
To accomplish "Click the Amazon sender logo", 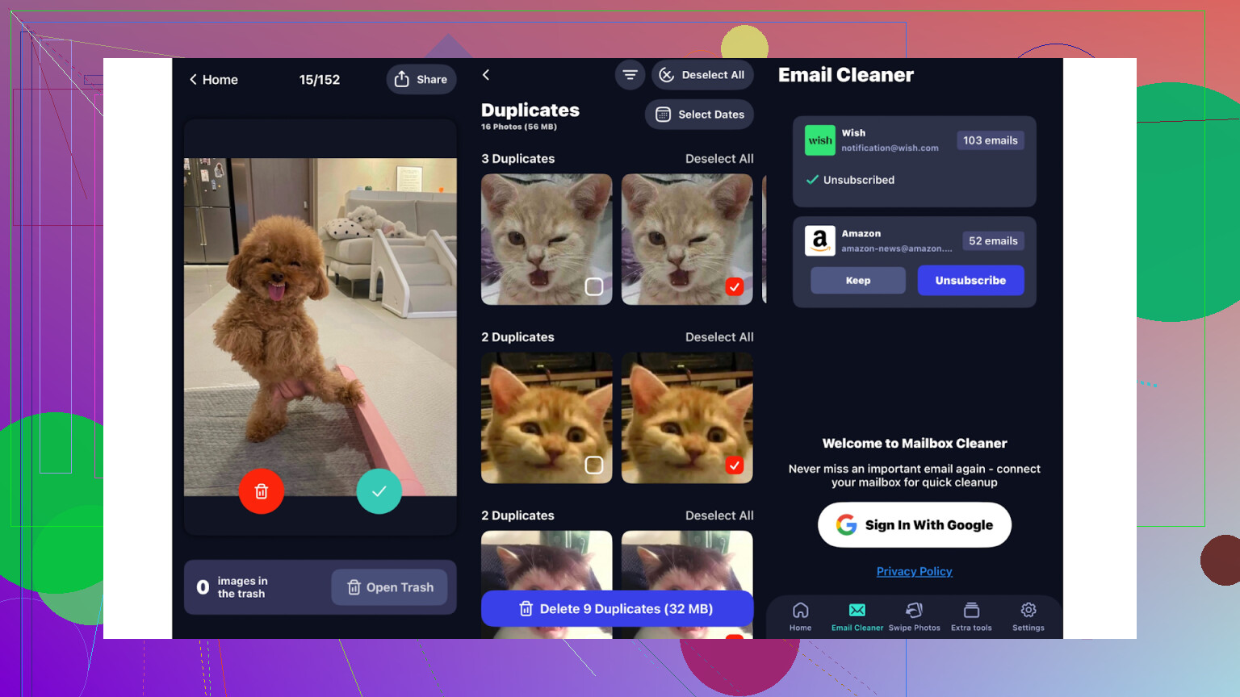I will tap(820, 240).
